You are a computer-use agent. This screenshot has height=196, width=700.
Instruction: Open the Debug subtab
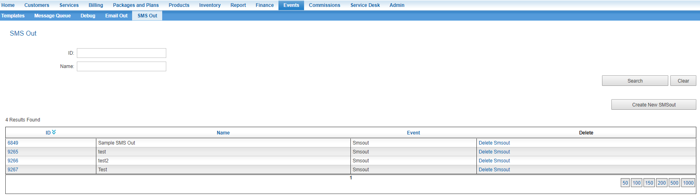(88, 16)
